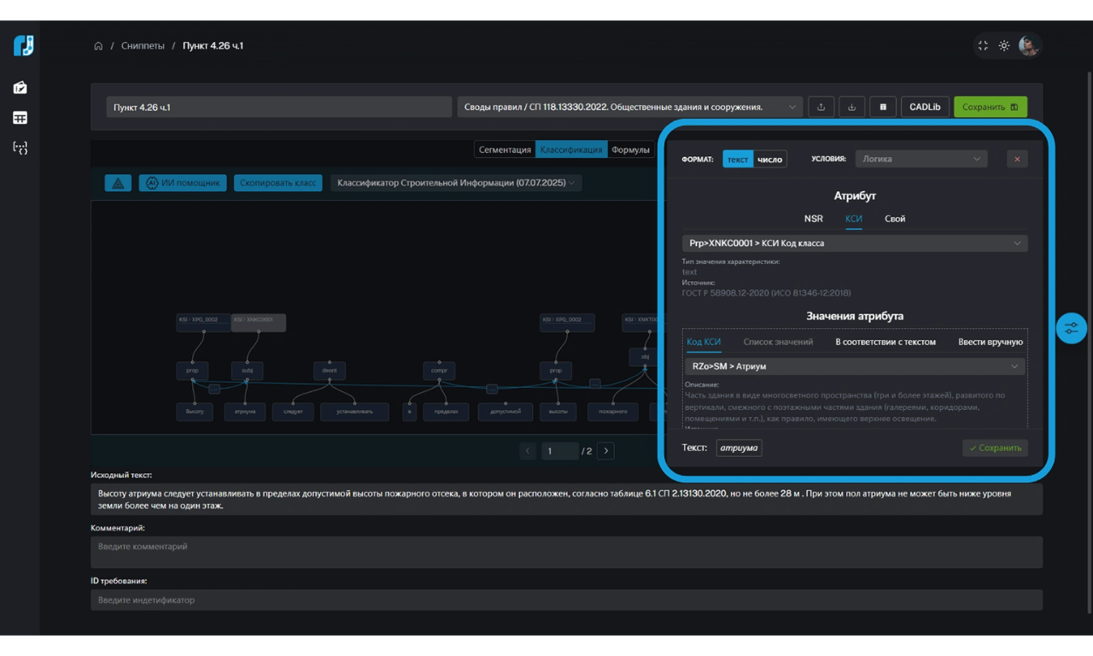Click the comment input field
The height and width of the screenshot is (656, 1093).
pos(566,552)
